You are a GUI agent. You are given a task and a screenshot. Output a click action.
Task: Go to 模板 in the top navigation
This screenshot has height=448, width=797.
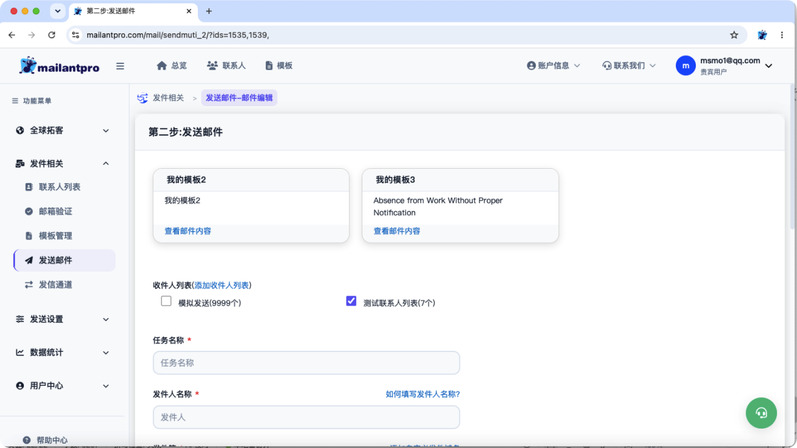click(x=279, y=65)
